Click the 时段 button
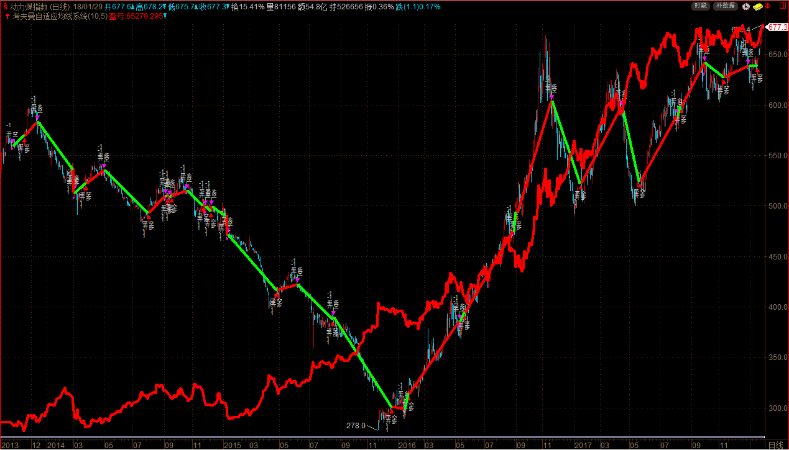The height and width of the screenshot is (450, 789). tap(701, 6)
